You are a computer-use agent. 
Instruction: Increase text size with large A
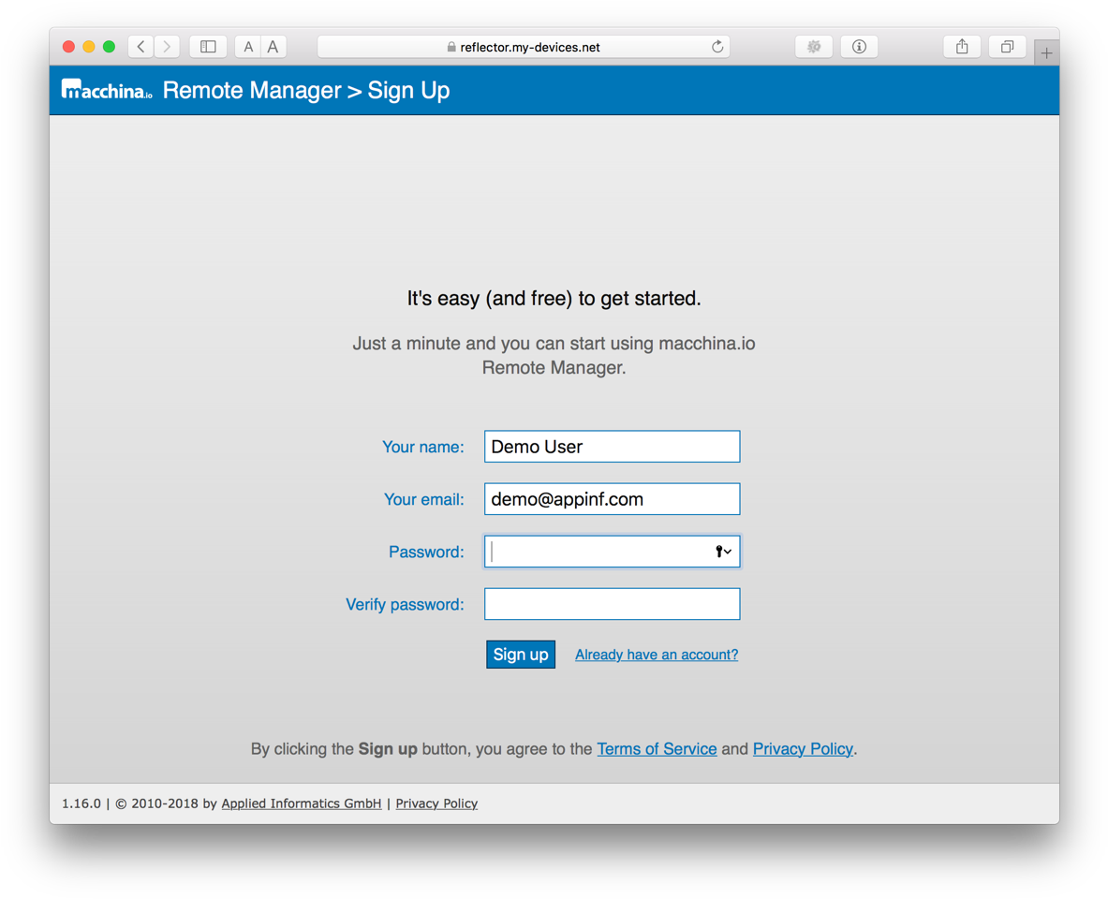pos(273,47)
